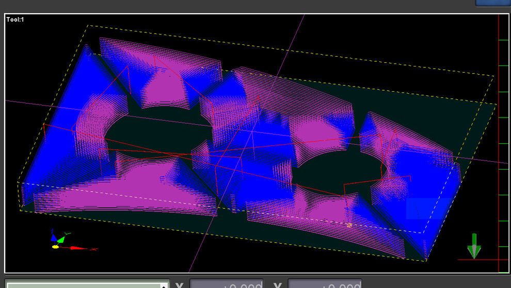Click the Tool:1 label in the viewport

(x=15, y=20)
